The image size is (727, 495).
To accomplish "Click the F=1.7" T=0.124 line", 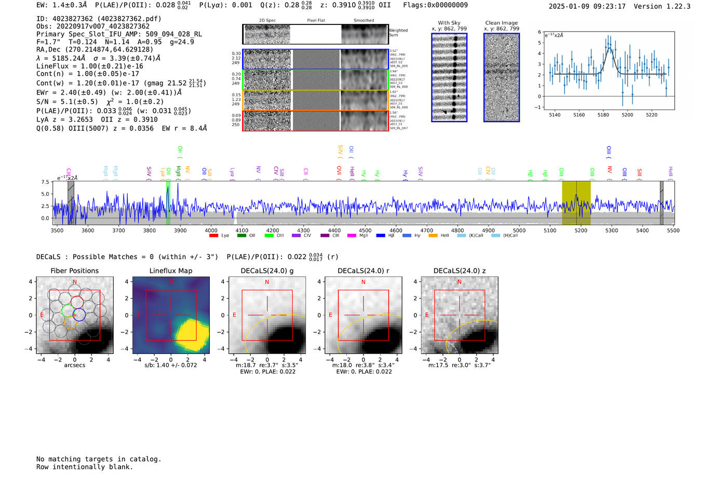I will [115, 42].
